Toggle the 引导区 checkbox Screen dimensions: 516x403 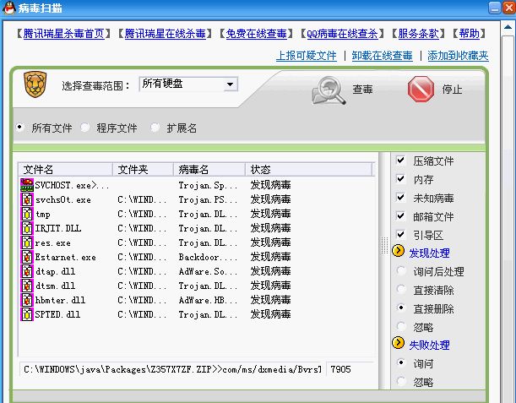click(x=400, y=236)
